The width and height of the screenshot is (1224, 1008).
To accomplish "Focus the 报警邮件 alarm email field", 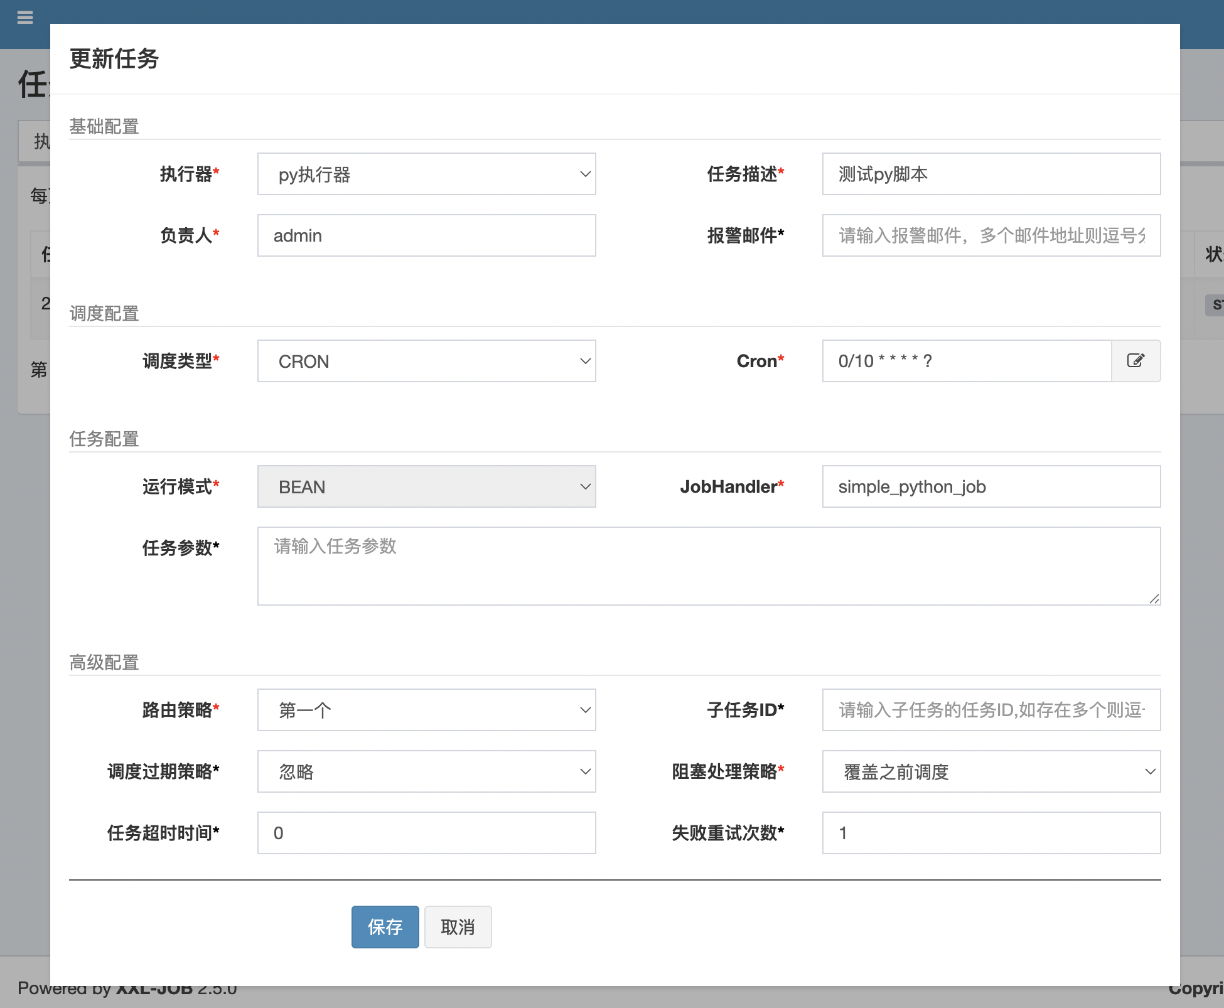I will tap(990, 235).
